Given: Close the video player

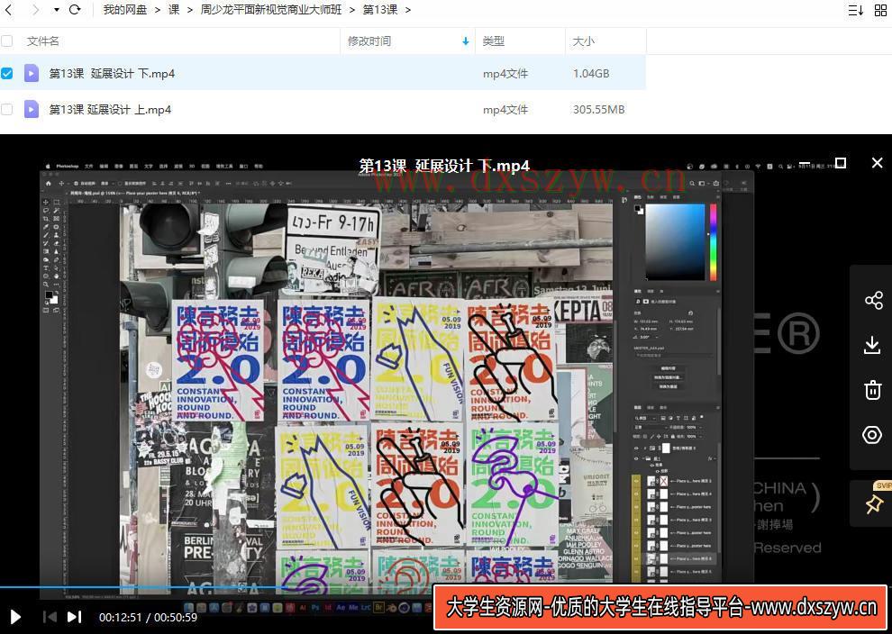Looking at the screenshot, I should pos(878,163).
